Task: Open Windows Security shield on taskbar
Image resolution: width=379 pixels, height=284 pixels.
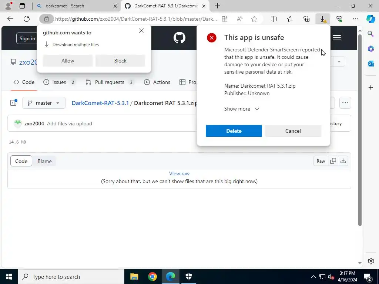Action: (x=188, y=277)
